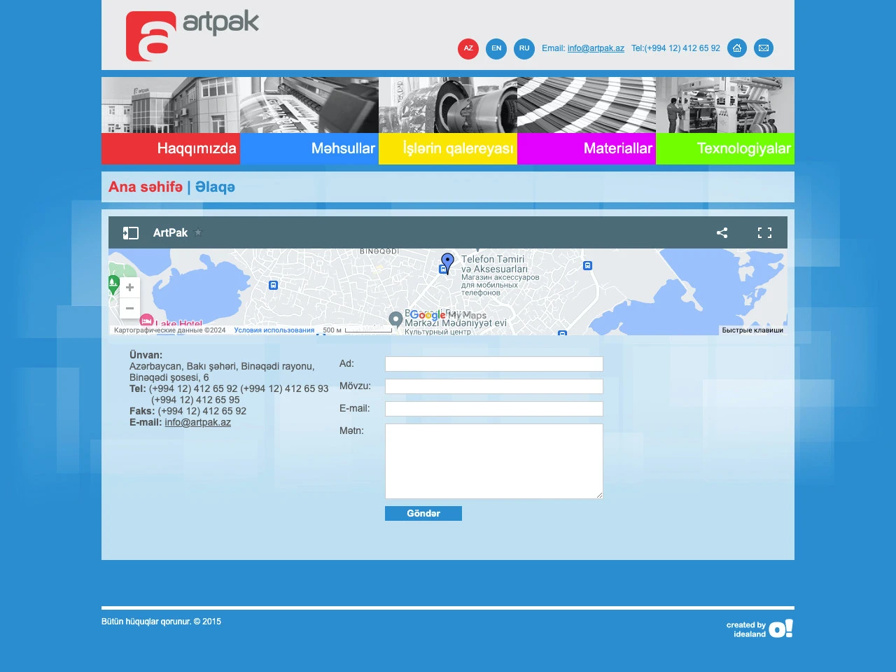Click the Texnologiyalar navigation banner
Viewport: 896px width, 672px height.
725,148
